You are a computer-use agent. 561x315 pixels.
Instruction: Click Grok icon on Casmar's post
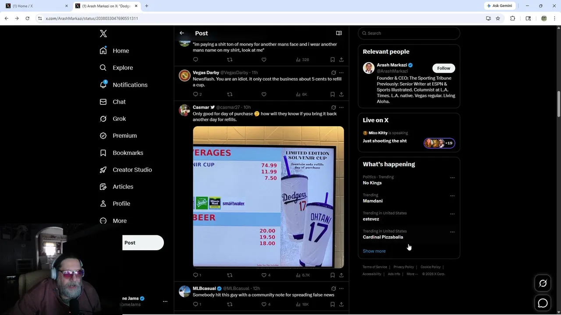(334, 107)
